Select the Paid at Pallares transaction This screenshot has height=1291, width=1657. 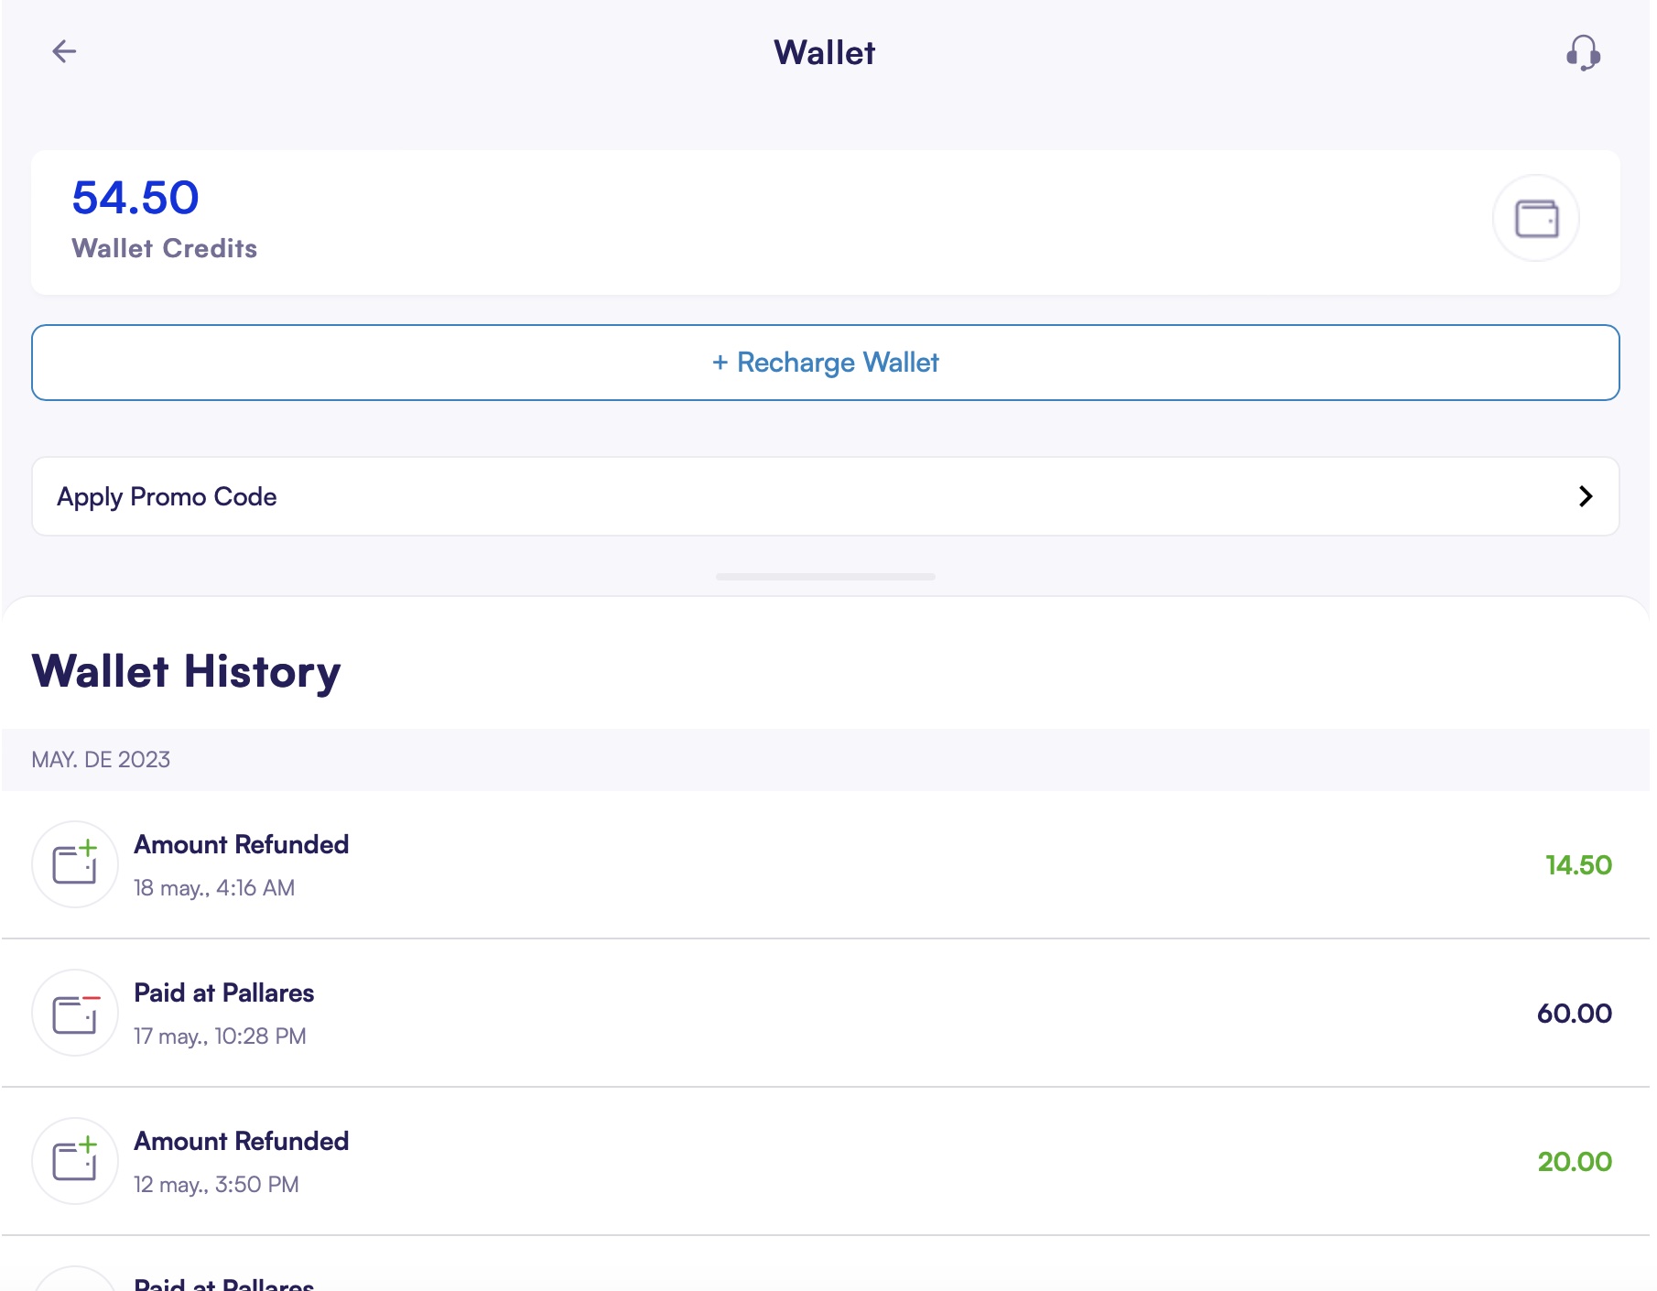click(x=224, y=993)
